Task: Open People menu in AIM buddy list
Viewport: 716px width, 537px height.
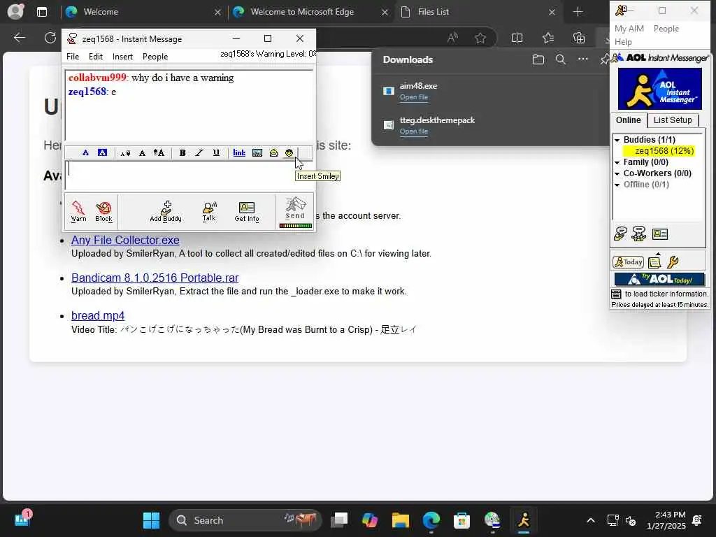Action: [x=666, y=28]
